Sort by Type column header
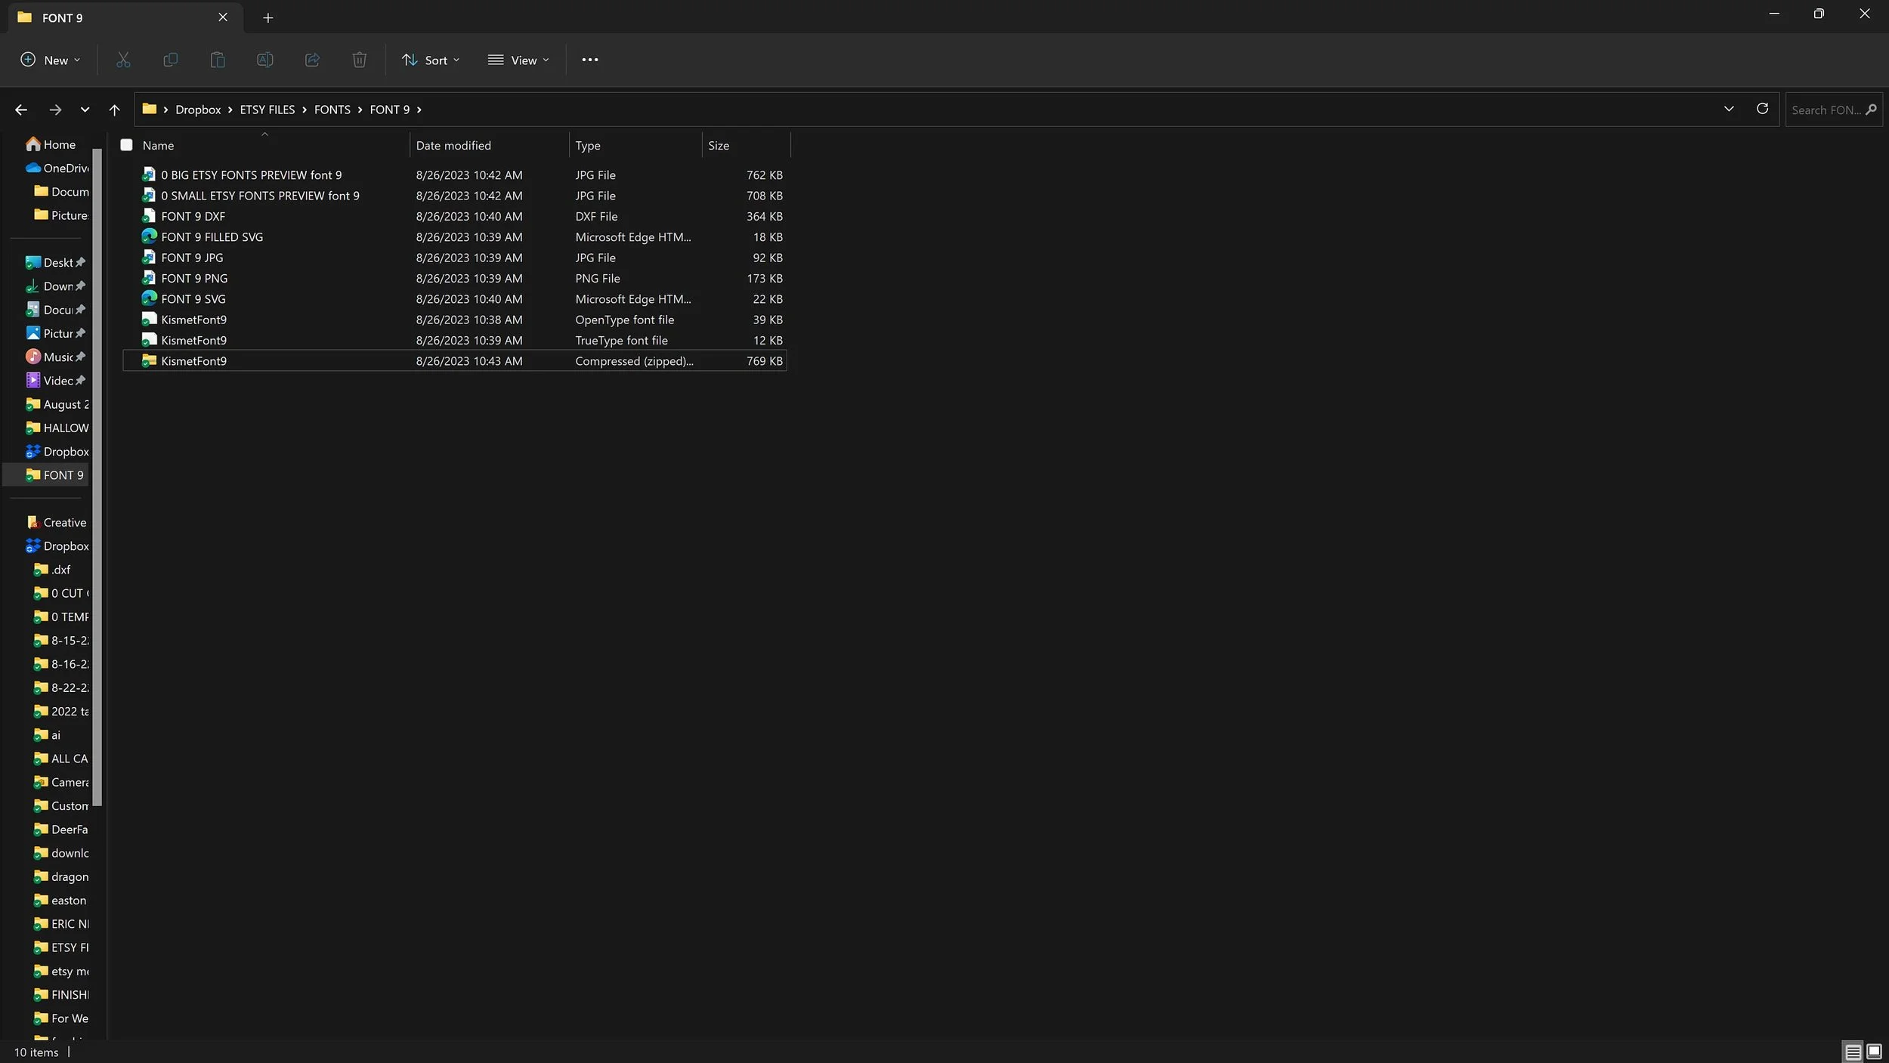 635,145
